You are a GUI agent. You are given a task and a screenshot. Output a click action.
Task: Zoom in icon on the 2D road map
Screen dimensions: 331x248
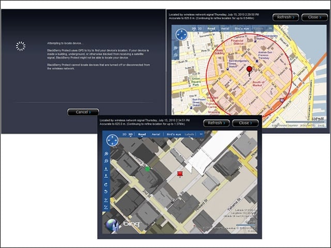pyautogui.click(x=176, y=48)
